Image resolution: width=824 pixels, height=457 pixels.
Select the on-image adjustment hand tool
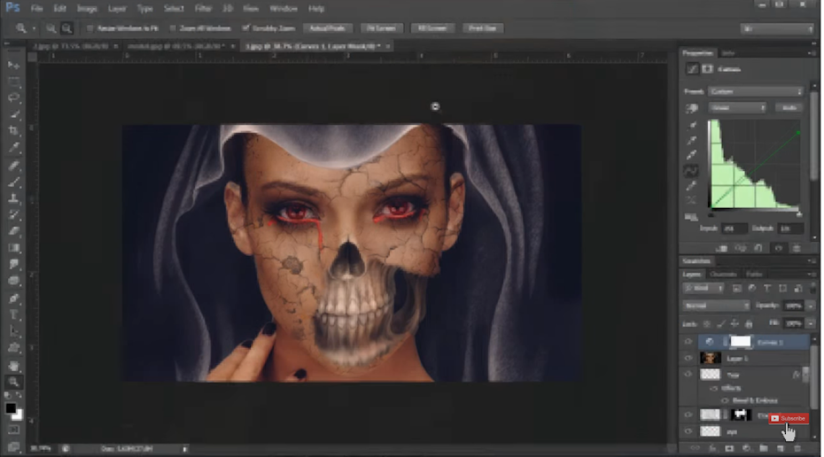(692, 108)
